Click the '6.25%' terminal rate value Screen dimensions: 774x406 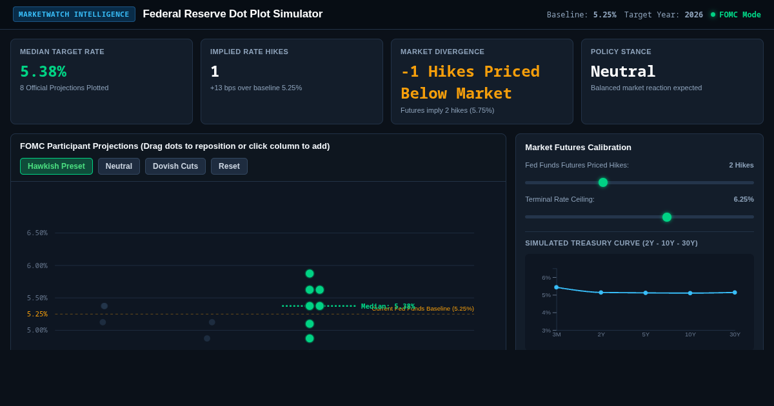pos(744,199)
